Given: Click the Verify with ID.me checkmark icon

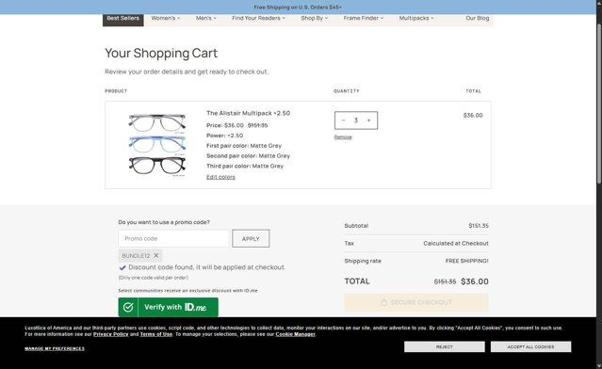Looking at the screenshot, I should tap(128, 307).
